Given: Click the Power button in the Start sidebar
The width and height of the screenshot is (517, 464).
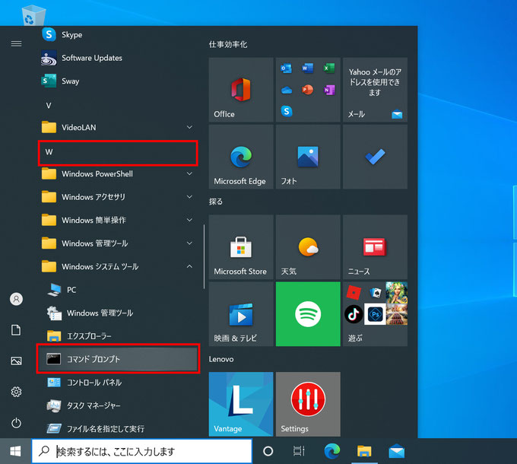Looking at the screenshot, I should click(x=16, y=423).
